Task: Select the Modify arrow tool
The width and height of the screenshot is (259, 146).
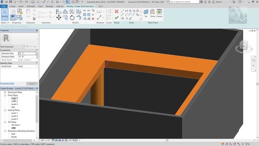Action: coord(4,15)
